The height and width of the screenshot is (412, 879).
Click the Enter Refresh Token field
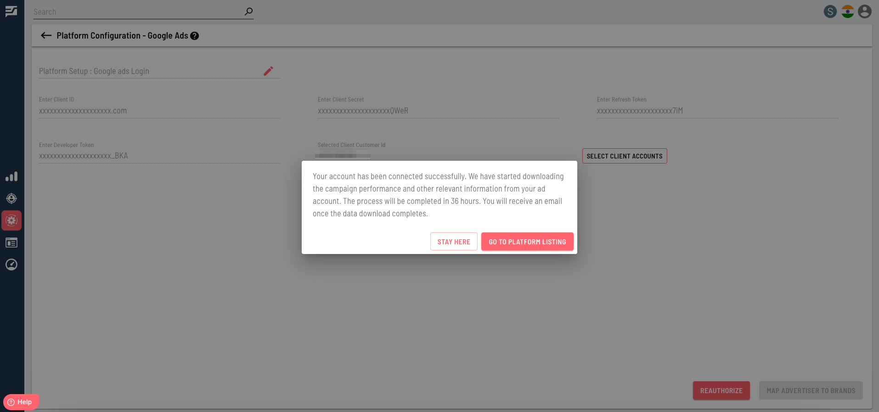point(717,111)
